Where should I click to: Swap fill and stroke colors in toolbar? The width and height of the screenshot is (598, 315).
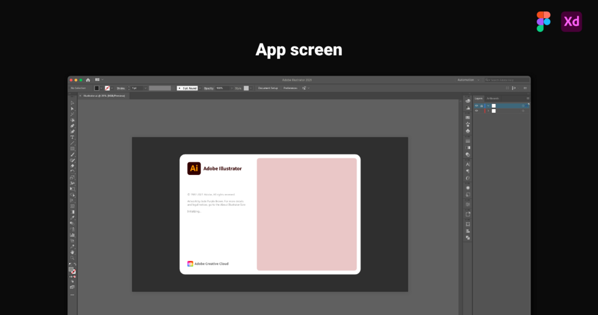point(75,264)
